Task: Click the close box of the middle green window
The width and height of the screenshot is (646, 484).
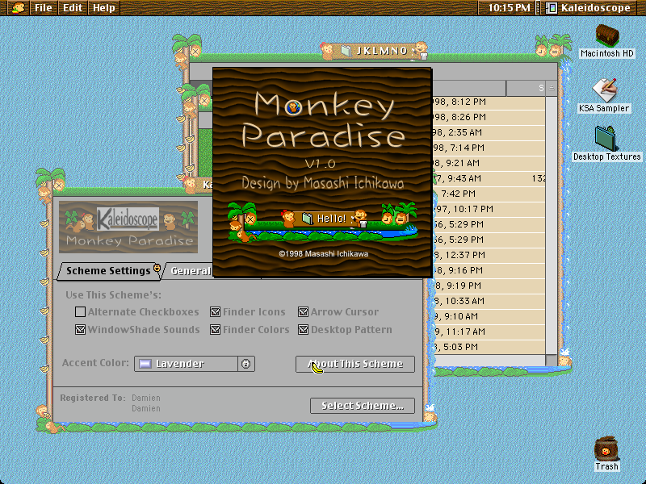Action: pyautogui.click(x=204, y=100)
